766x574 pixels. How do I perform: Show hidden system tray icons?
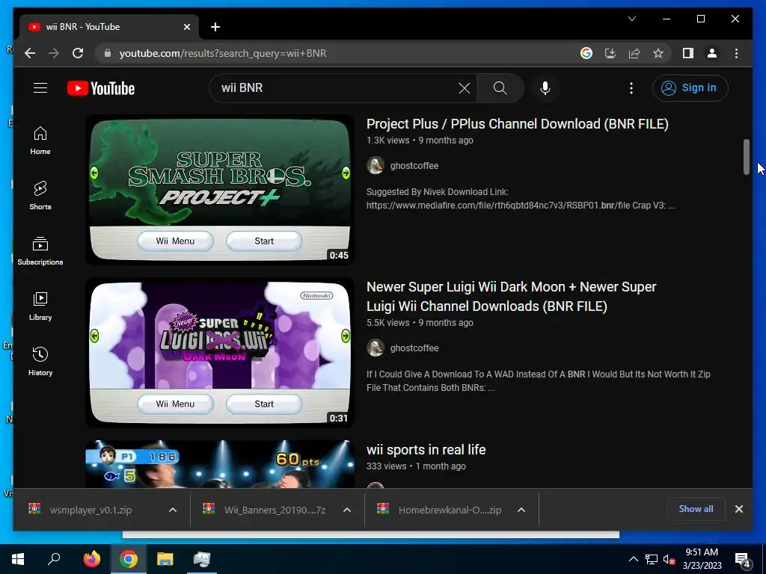(x=633, y=559)
